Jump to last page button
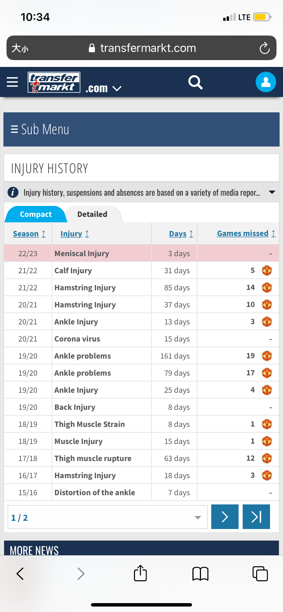 point(256,517)
